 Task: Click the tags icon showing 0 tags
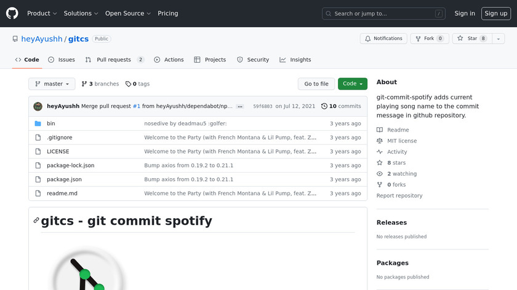(x=128, y=84)
